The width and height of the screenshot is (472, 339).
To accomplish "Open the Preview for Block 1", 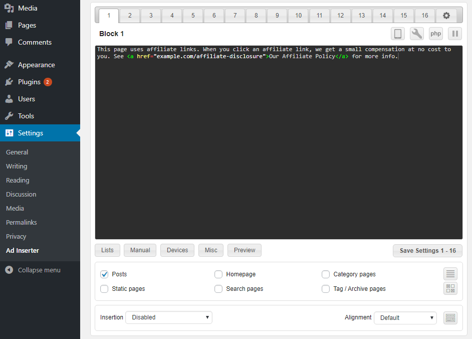I will pos(244,250).
